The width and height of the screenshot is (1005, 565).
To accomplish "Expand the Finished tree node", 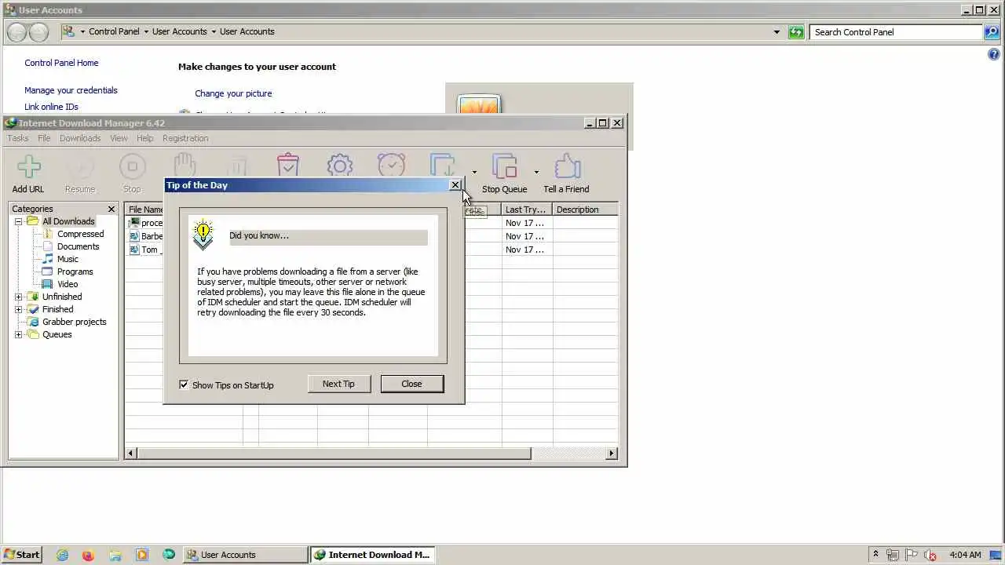I will pos(19,309).
